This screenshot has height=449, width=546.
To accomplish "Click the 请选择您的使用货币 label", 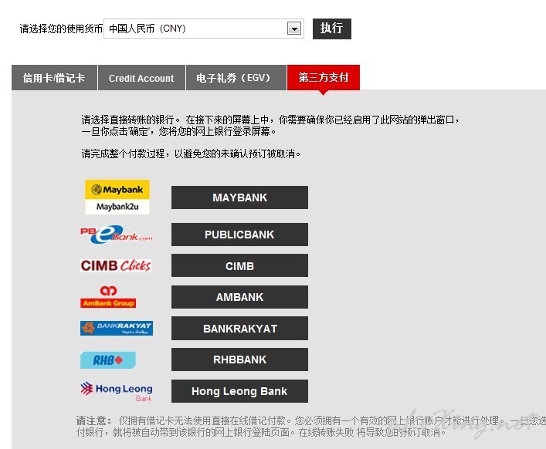I will coord(61,29).
